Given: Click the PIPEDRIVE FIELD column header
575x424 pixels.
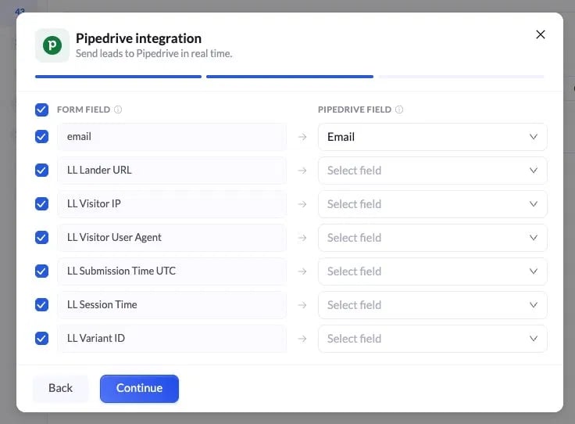Looking at the screenshot, I should tap(355, 110).
